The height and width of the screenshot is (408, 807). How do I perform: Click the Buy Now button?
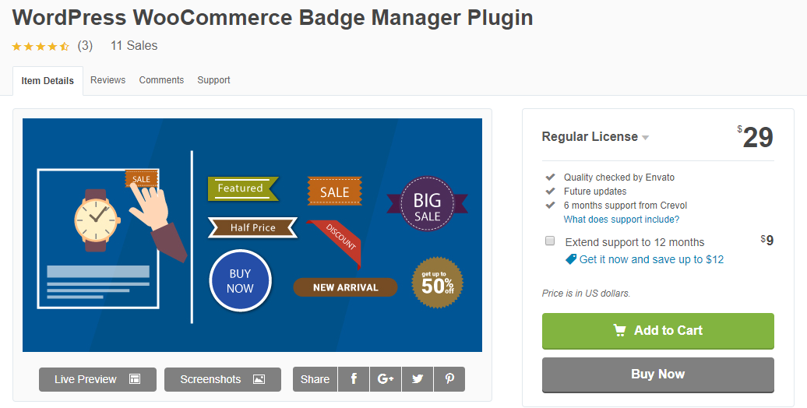657,375
